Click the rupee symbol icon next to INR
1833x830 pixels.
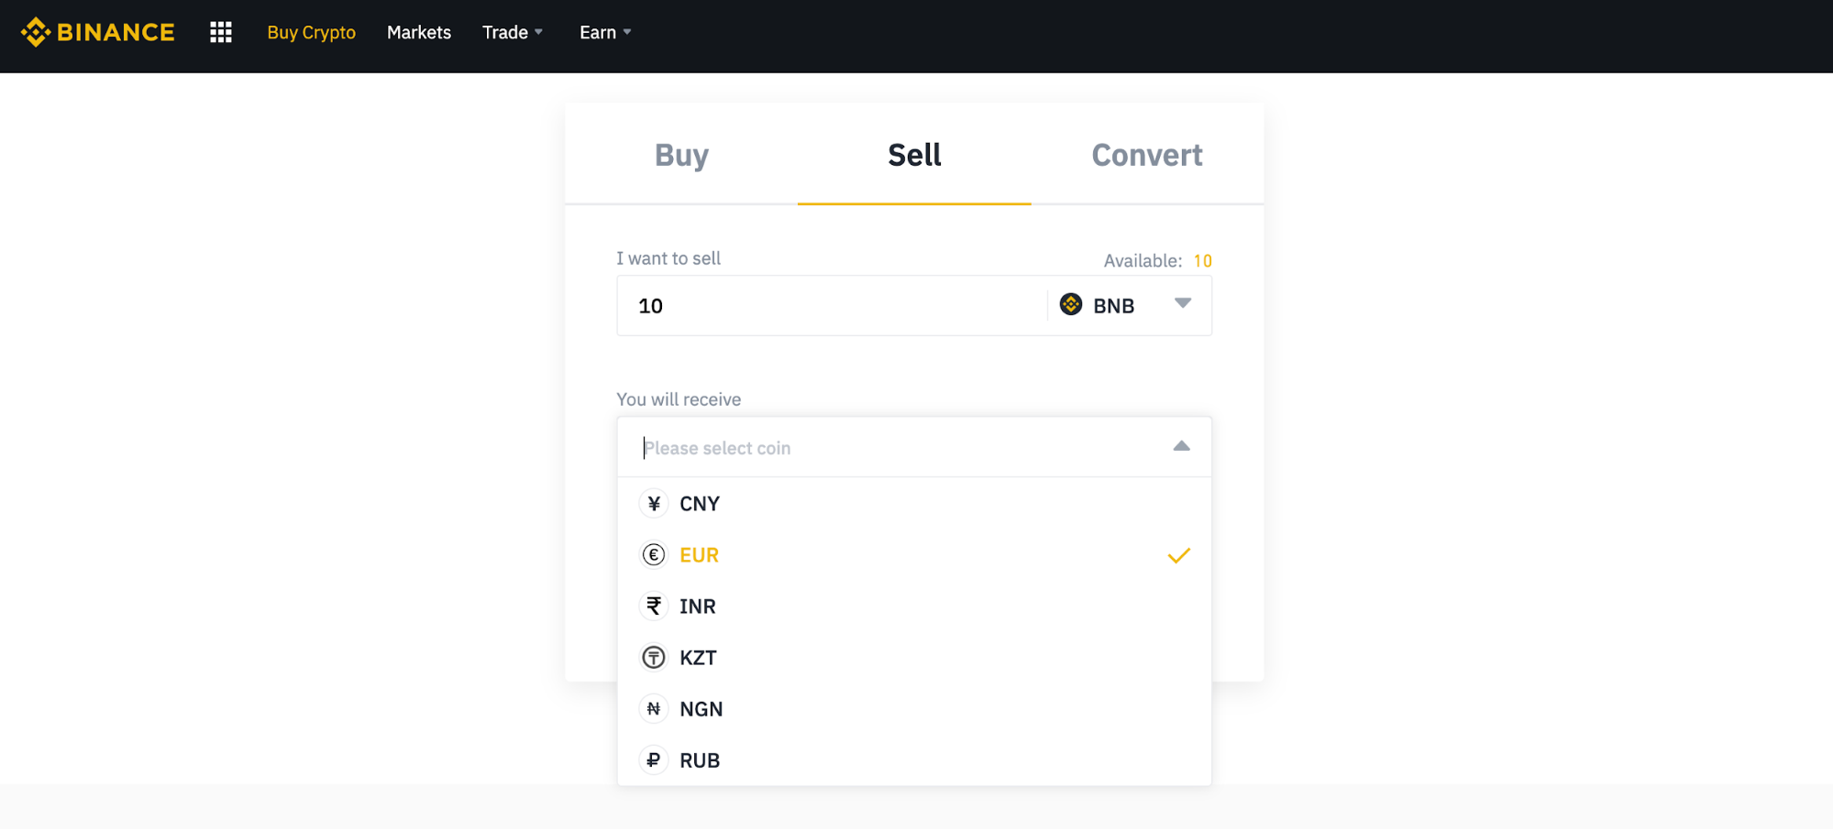point(653,606)
